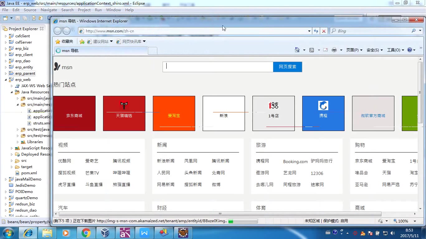Click the msn butterfly logo
The image size is (426, 239).
[57, 67]
